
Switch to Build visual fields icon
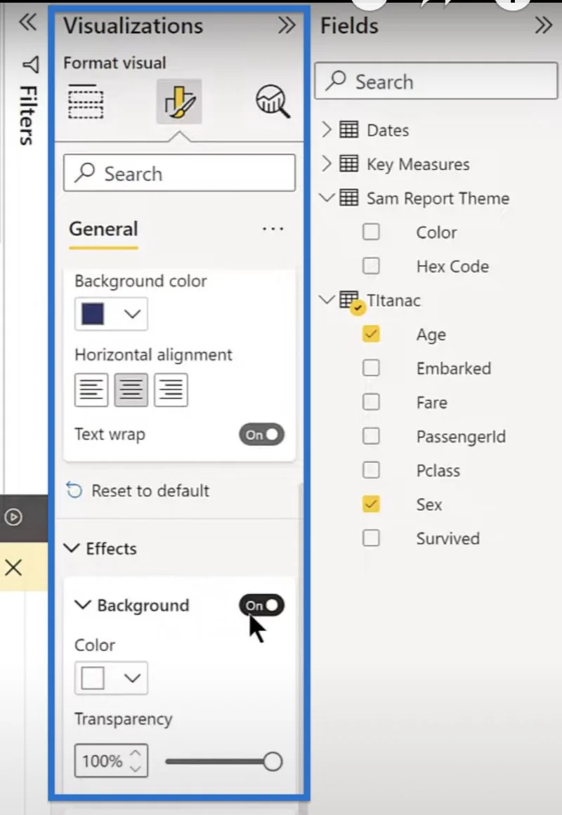click(x=86, y=101)
